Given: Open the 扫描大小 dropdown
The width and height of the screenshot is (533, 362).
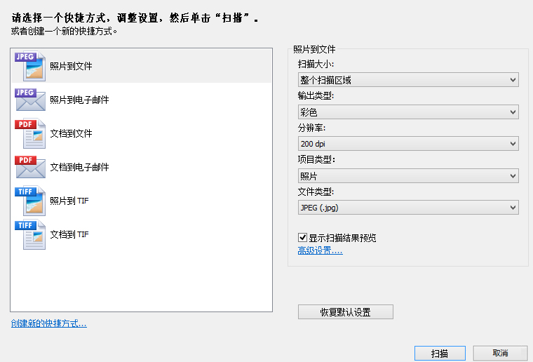Looking at the screenshot, I should (408, 80).
